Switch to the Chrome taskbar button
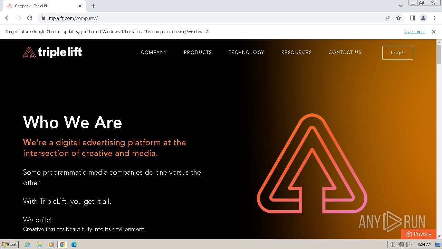The width and height of the screenshot is (442, 249). [x=63, y=245]
